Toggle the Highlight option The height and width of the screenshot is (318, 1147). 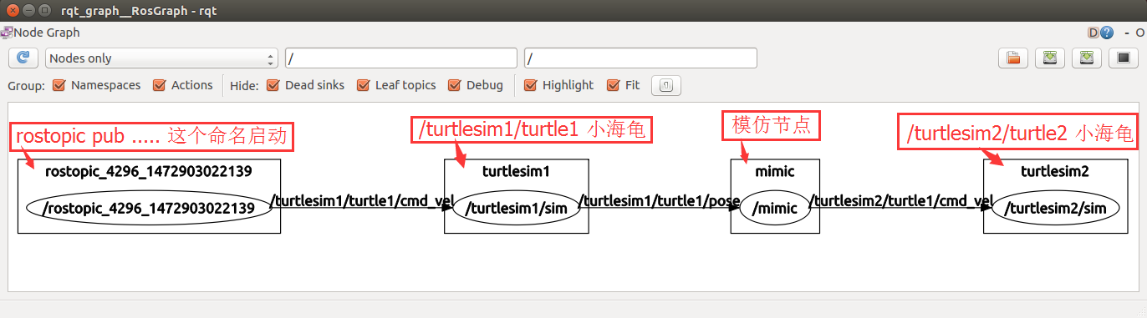(x=531, y=85)
